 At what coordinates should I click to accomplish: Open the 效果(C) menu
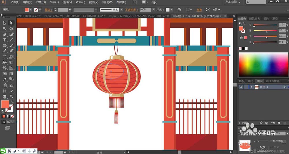coord(80,2)
